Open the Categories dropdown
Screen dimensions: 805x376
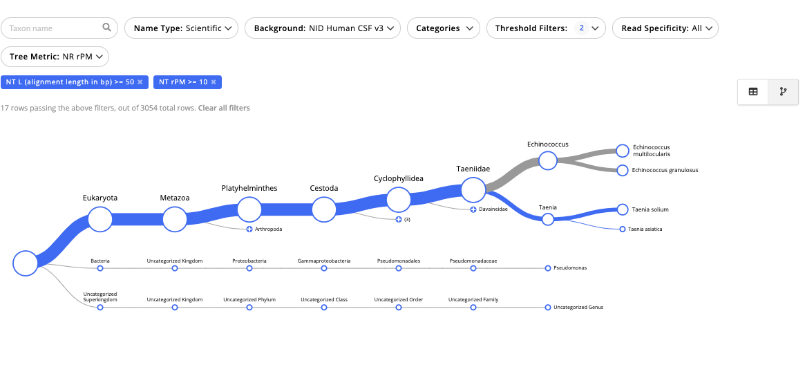click(x=444, y=28)
